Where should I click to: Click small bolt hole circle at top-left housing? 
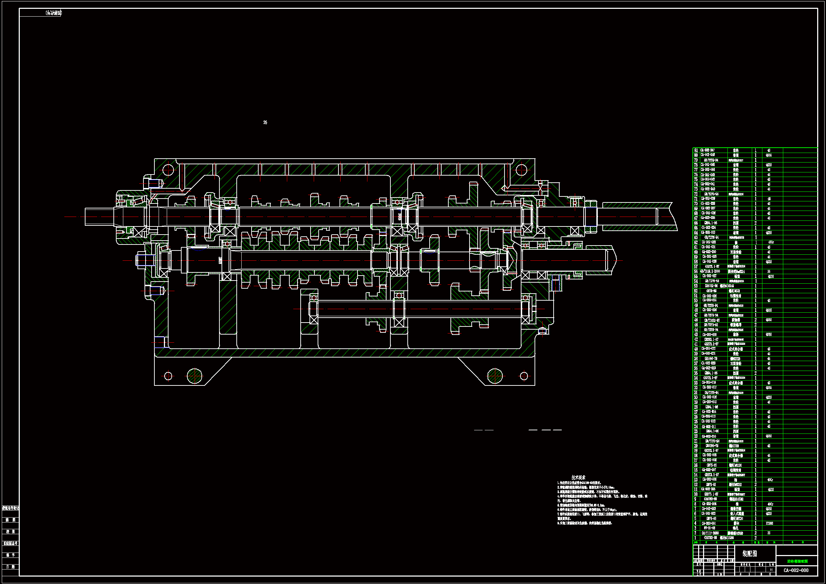169,170
